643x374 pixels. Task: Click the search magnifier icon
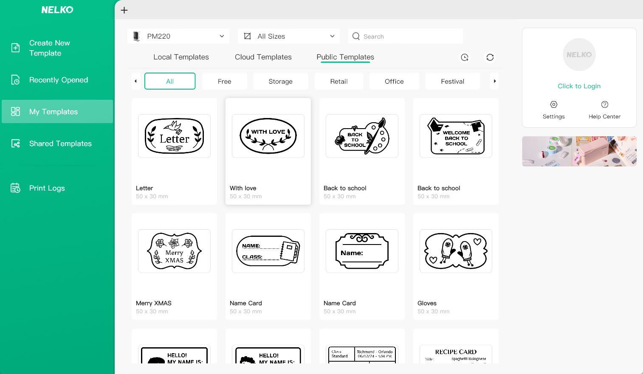[x=356, y=36]
